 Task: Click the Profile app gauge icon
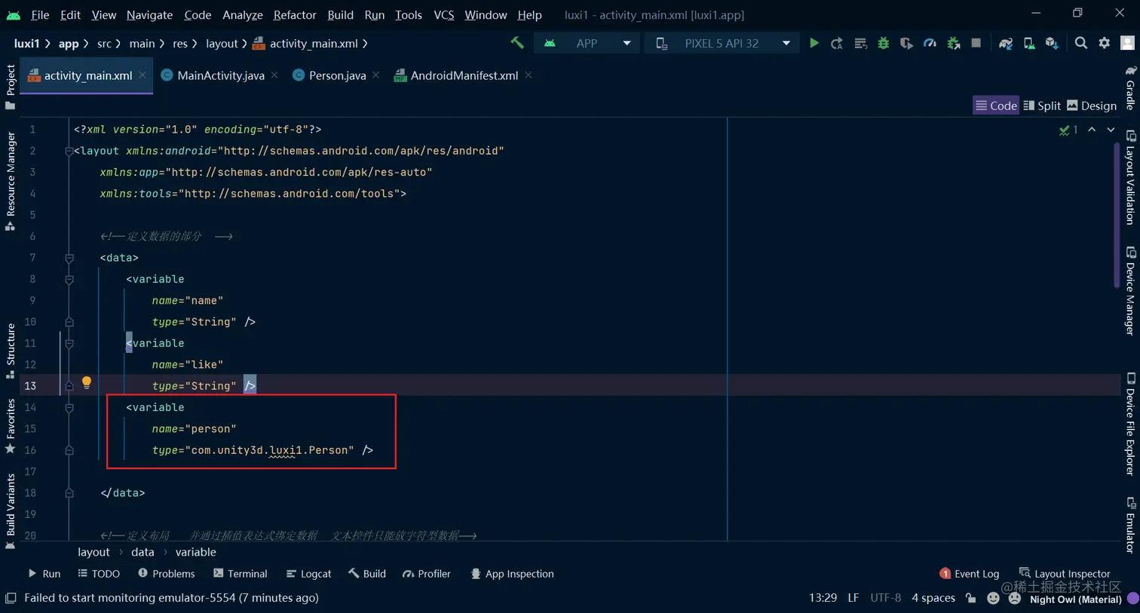click(x=930, y=43)
